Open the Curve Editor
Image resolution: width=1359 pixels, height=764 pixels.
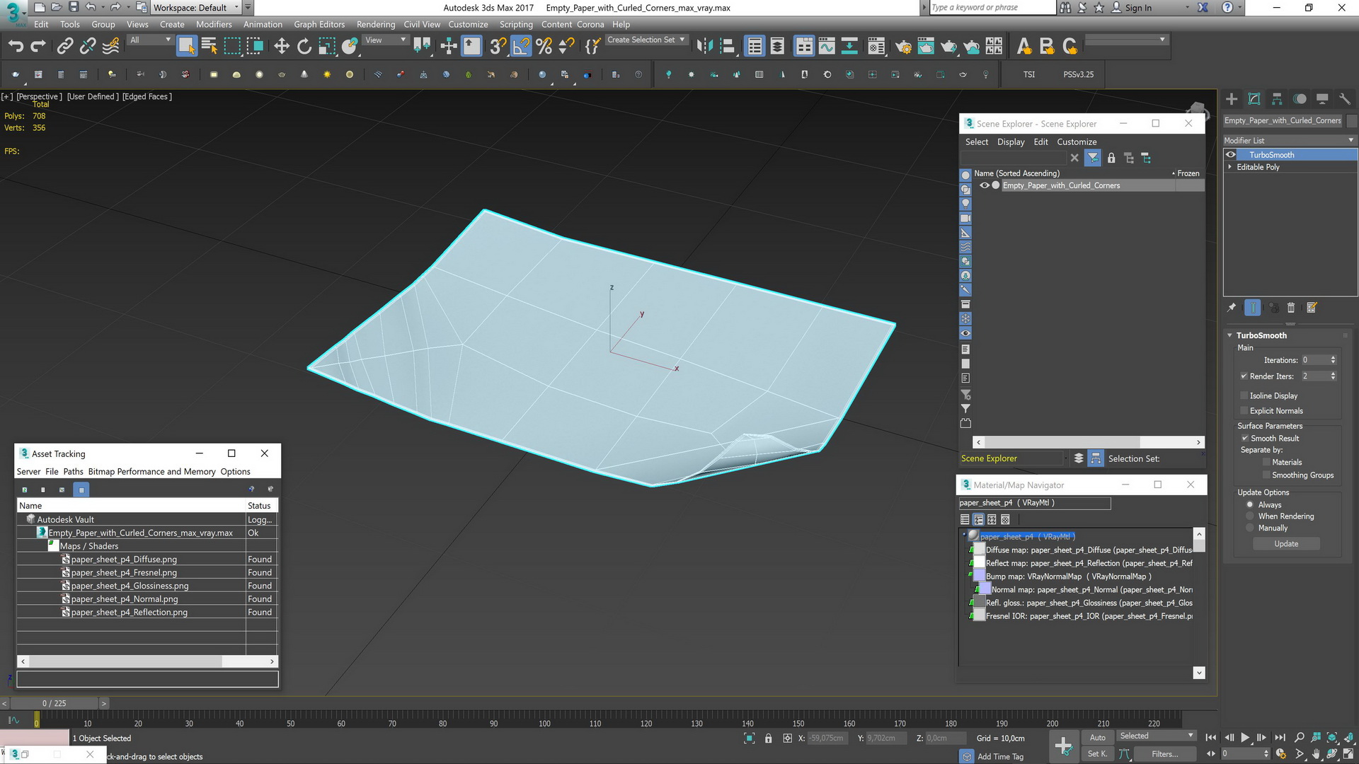click(827, 47)
